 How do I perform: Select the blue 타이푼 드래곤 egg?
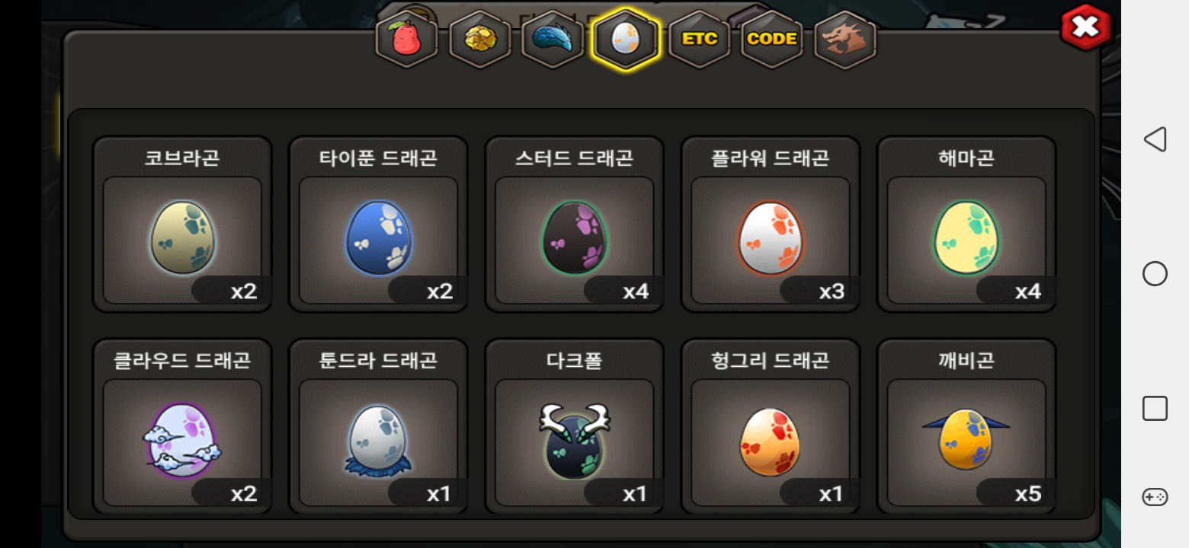[x=378, y=224]
